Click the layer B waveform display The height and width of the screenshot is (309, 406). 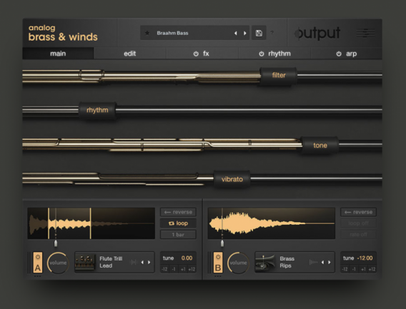(272, 223)
